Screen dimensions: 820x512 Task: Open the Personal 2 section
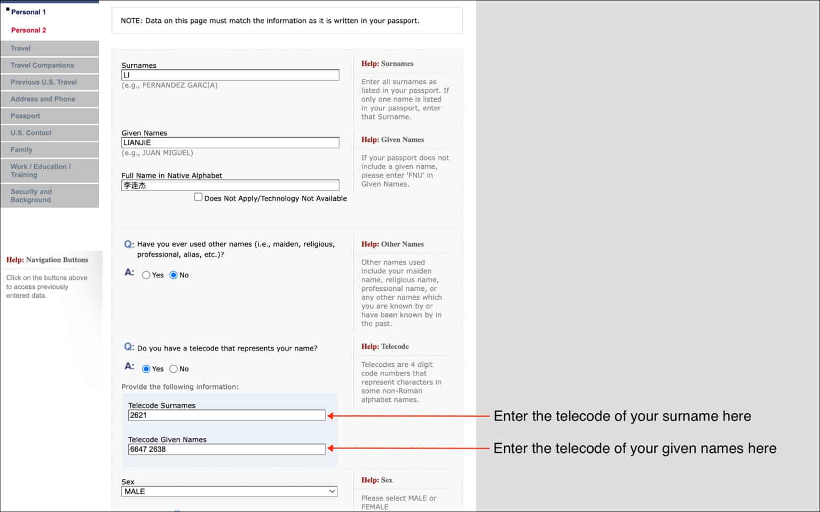point(28,30)
